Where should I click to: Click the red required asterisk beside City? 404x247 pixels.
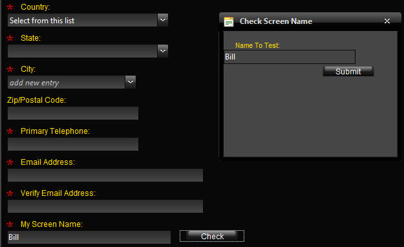(x=10, y=69)
